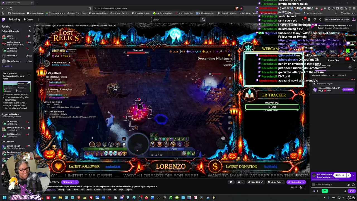The height and width of the screenshot is (201, 357).
Task: Click the browser address bar URL
Action: (x=112, y=8)
